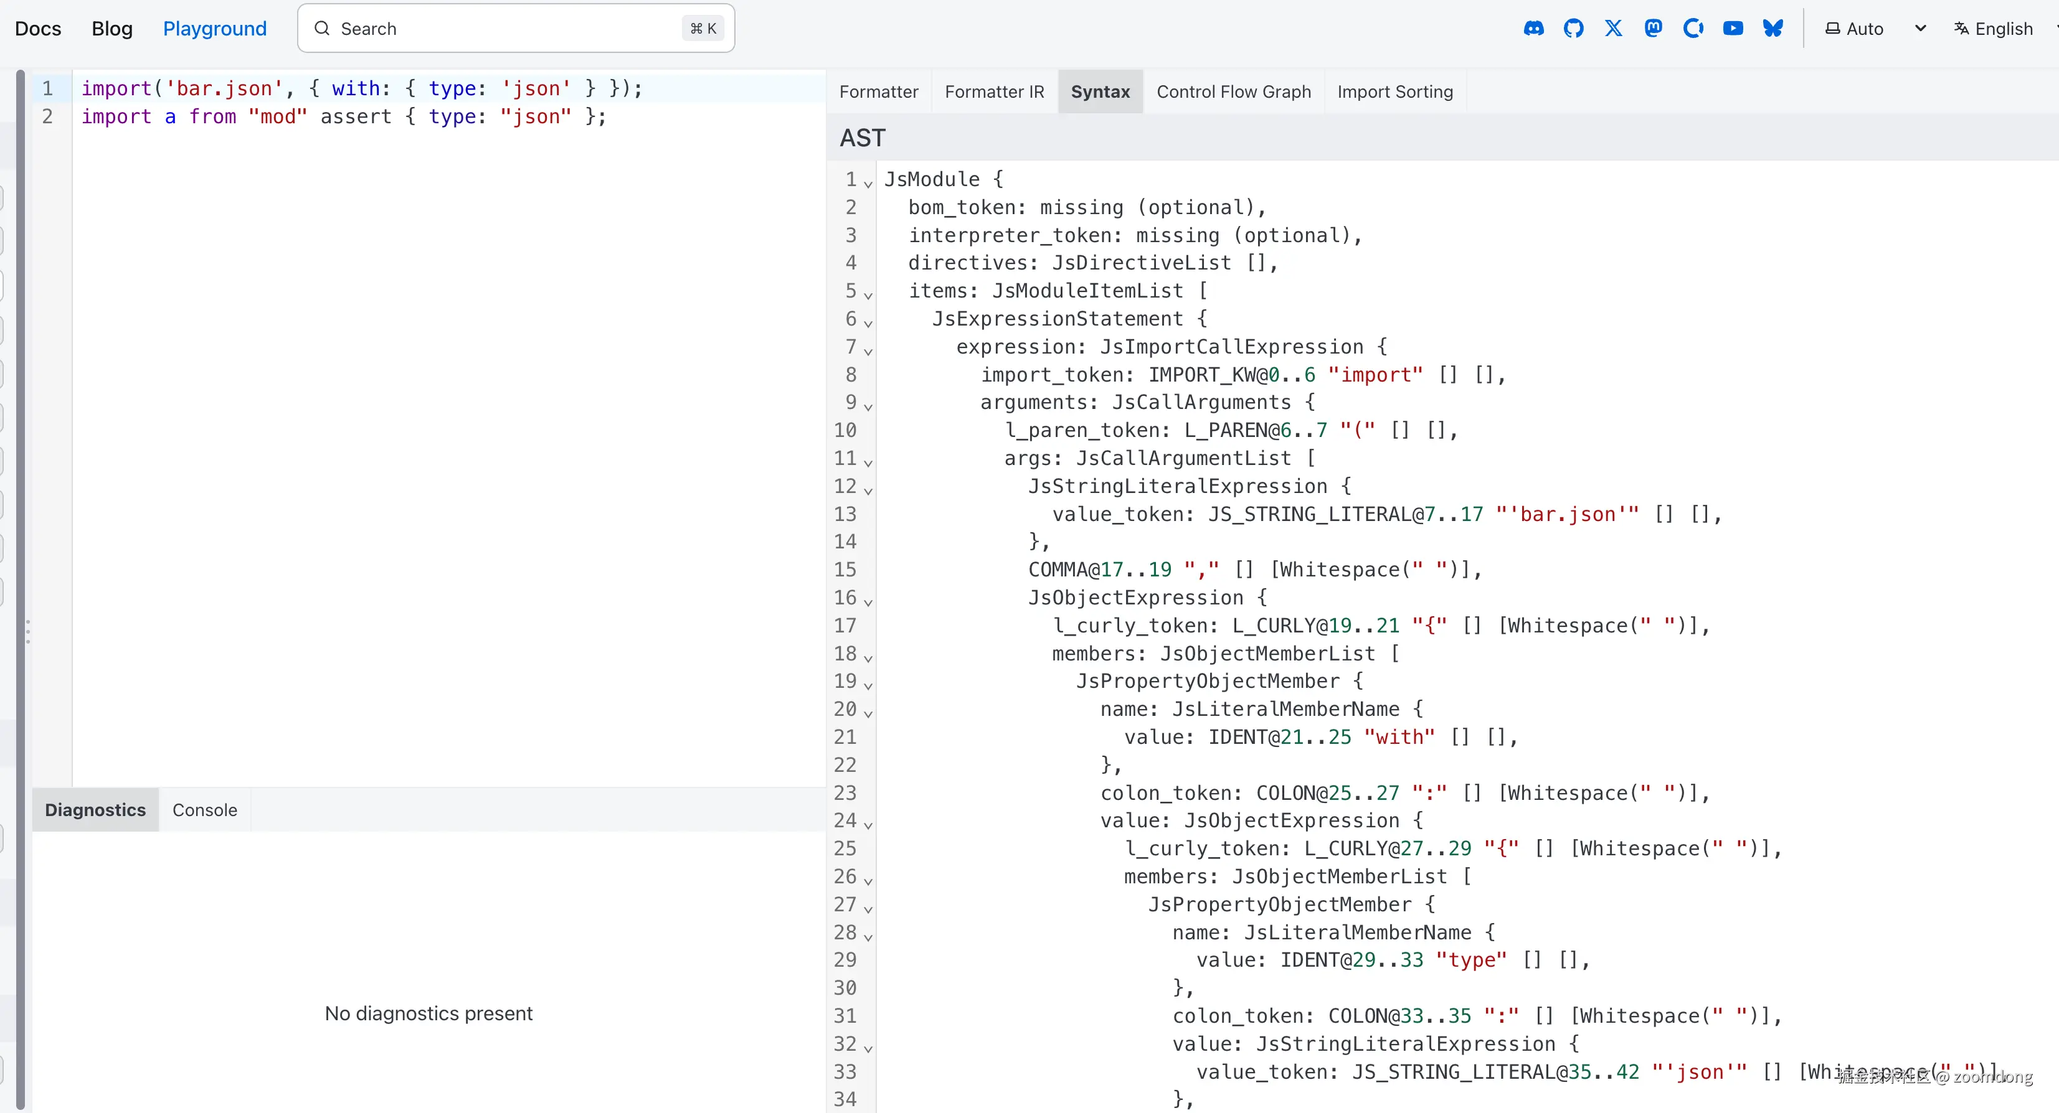Open the GitHub repository icon
The image size is (2059, 1113).
(1573, 29)
